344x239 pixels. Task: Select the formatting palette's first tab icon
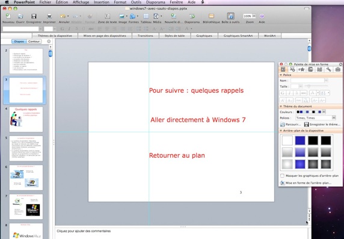click(x=283, y=69)
